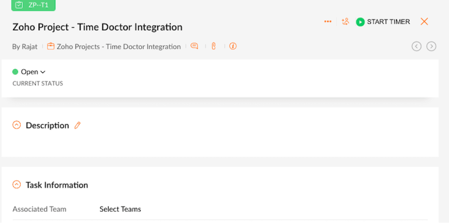Open the Open status dropdown
Viewport: 449px width, 223px height.
click(x=33, y=72)
